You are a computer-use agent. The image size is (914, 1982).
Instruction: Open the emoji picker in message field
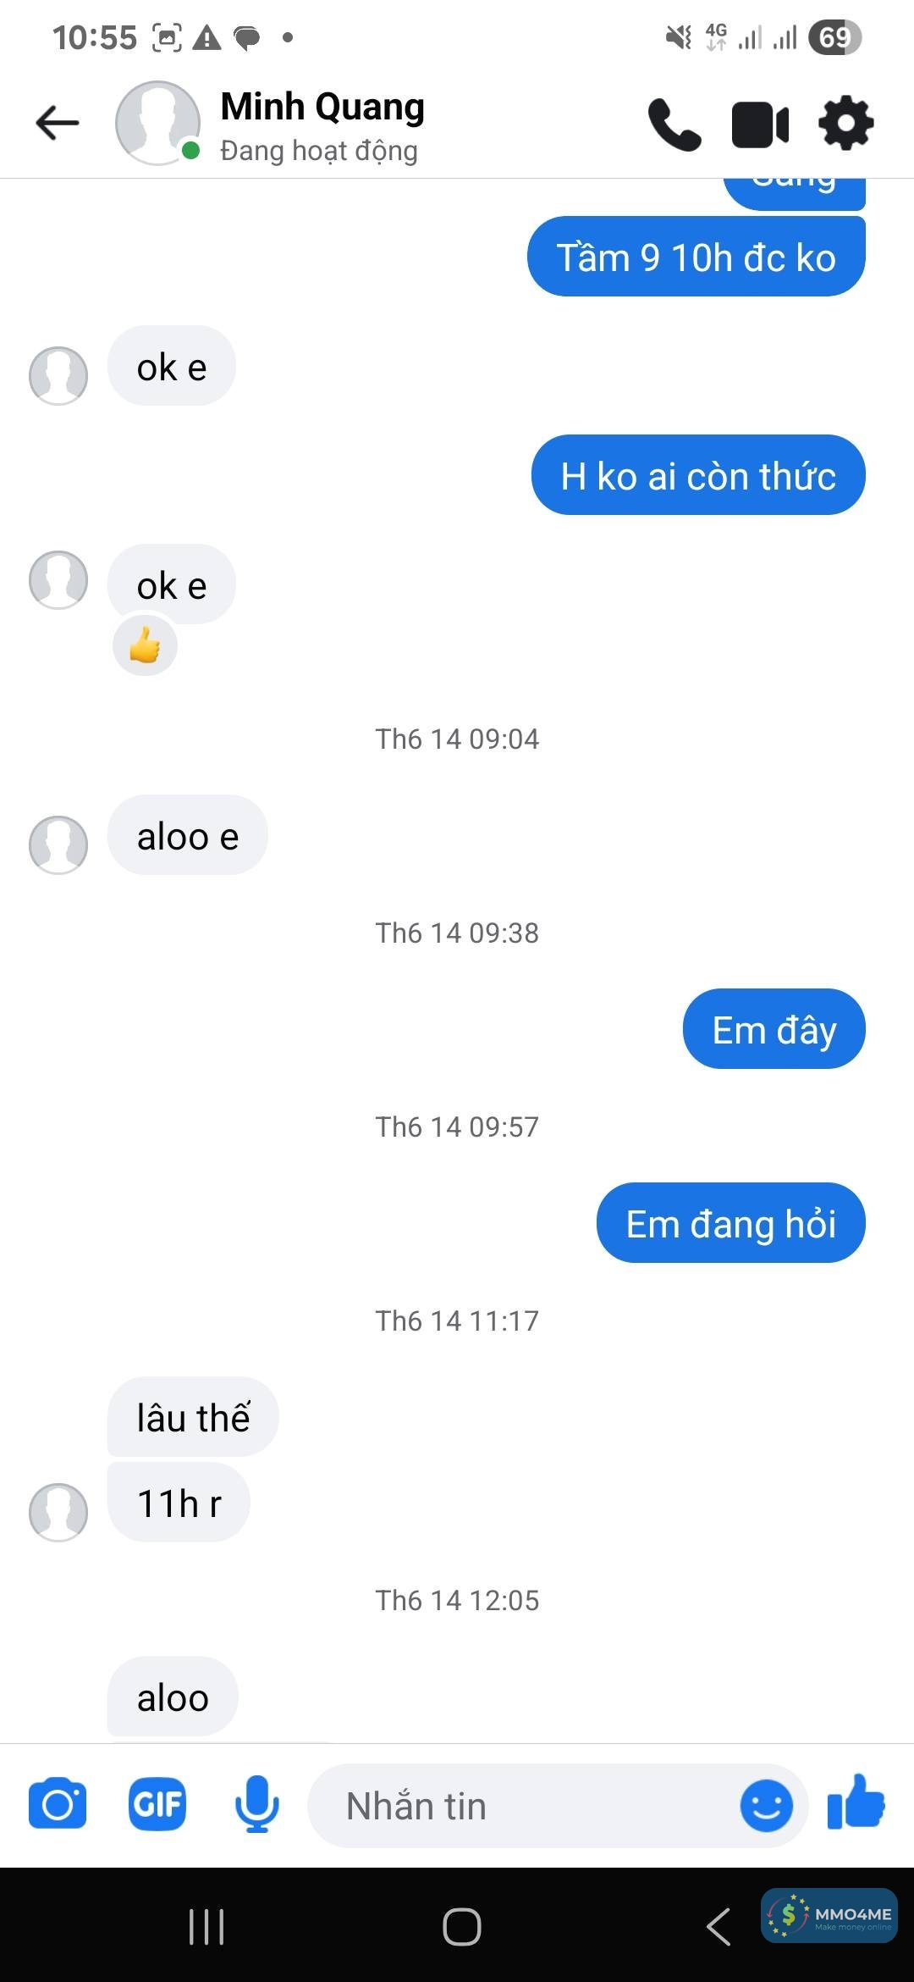[766, 1806]
